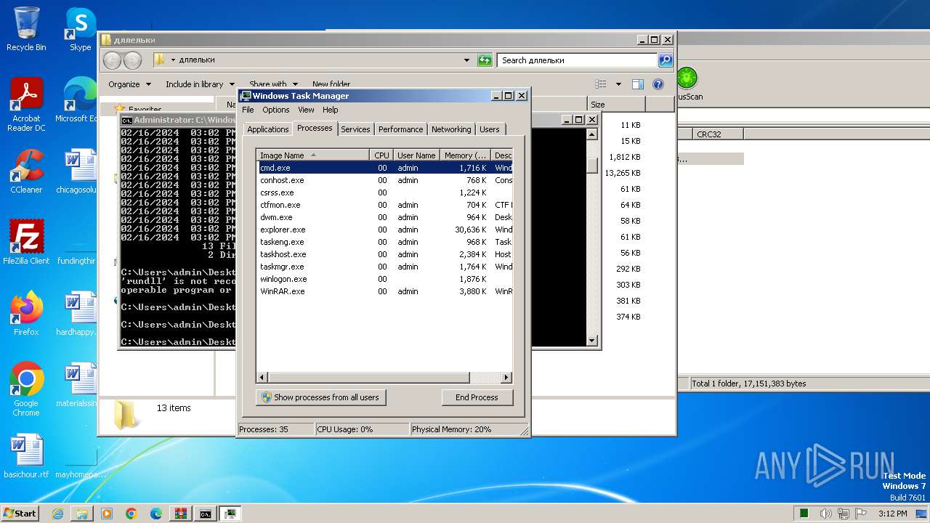Switch to Performance tab
Screen dimensions: 930x523
pyautogui.click(x=400, y=129)
